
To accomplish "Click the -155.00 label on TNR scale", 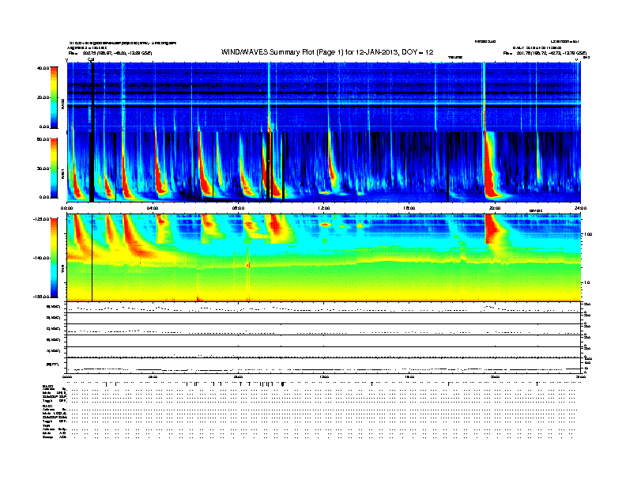I will (41, 297).
